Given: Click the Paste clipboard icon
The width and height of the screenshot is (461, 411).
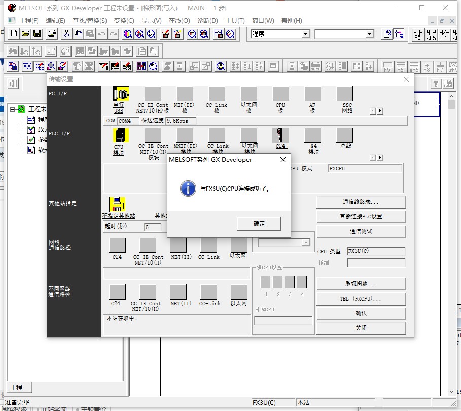Looking at the screenshot, I should [x=90, y=34].
